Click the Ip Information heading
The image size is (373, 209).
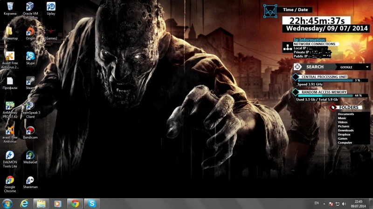(x=309, y=40)
